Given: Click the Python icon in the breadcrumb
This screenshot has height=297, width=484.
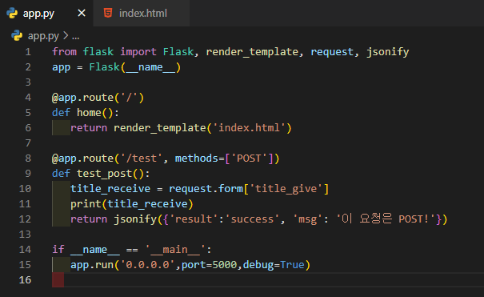Looking at the screenshot, I should pos(17,36).
